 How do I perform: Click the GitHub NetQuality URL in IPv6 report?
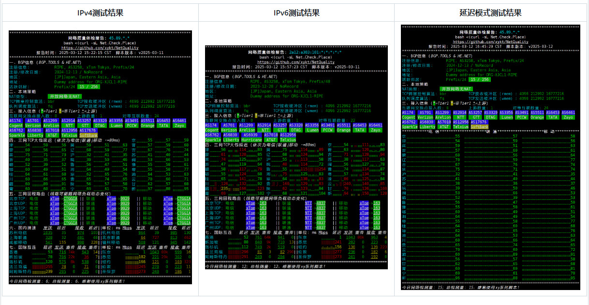[296, 62]
